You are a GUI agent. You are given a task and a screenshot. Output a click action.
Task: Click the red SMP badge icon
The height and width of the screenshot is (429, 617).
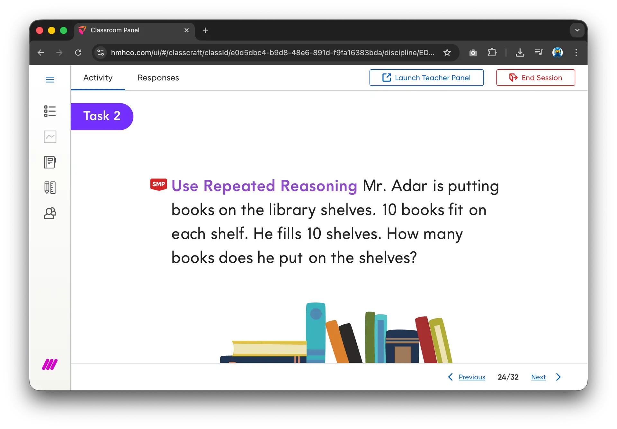pos(158,184)
